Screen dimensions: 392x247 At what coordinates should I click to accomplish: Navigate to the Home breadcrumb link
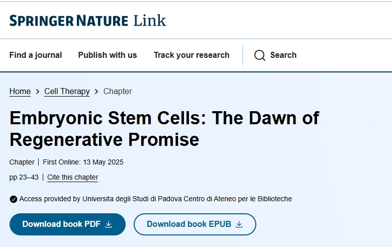coord(20,92)
